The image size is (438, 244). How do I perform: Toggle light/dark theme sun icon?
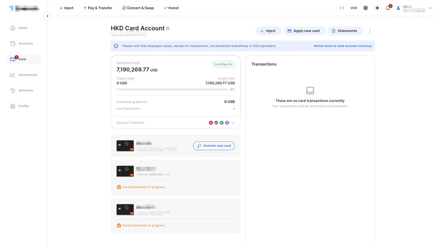click(x=377, y=8)
